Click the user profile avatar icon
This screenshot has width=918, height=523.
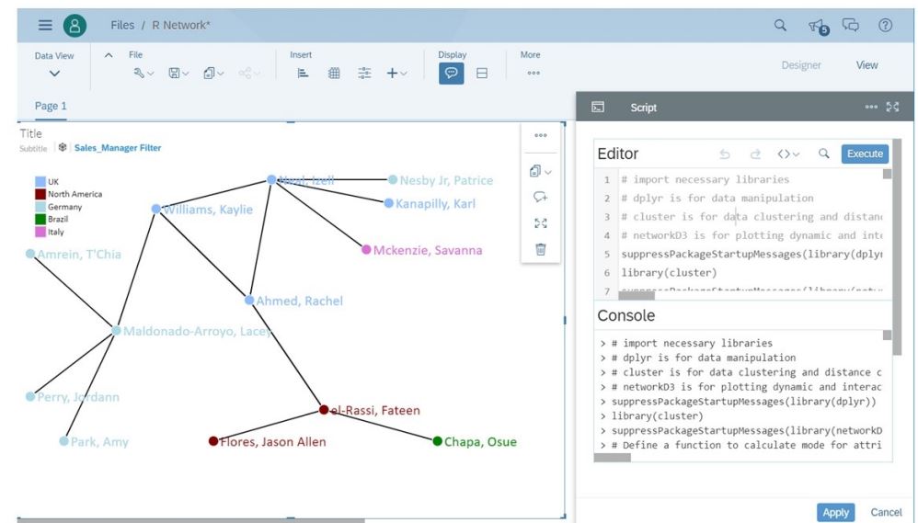(x=75, y=26)
